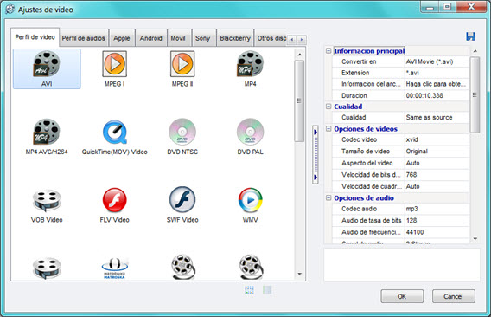Collapse the Opciones de audio section
This screenshot has width=491, height=317.
click(x=328, y=197)
